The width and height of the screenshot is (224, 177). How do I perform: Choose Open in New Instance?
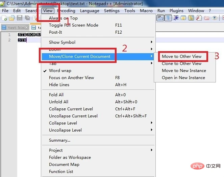click(183, 78)
